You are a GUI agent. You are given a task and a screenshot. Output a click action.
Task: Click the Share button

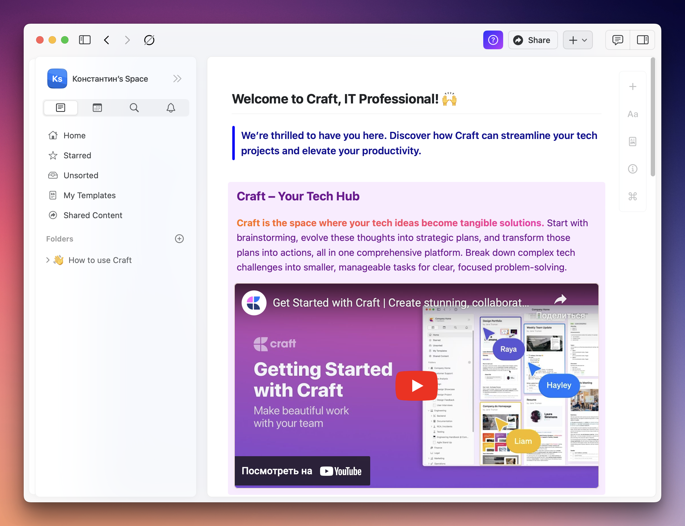(533, 40)
